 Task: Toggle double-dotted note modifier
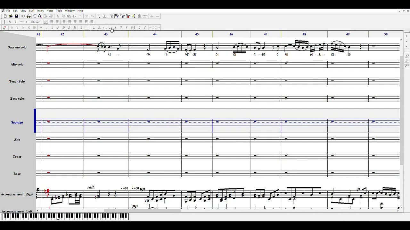click(x=100, y=27)
